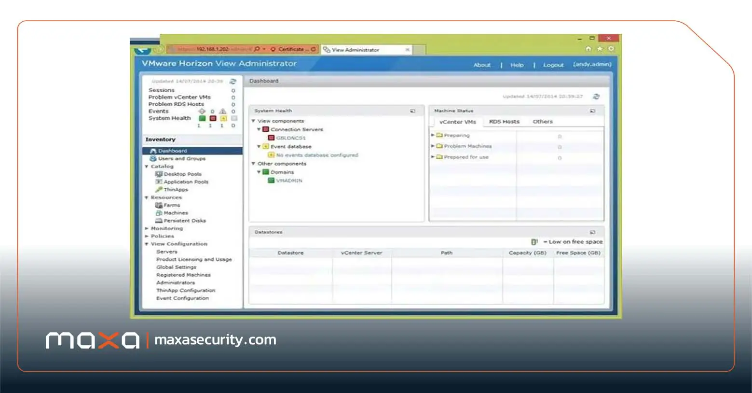Collapse the Event database node

(x=259, y=146)
